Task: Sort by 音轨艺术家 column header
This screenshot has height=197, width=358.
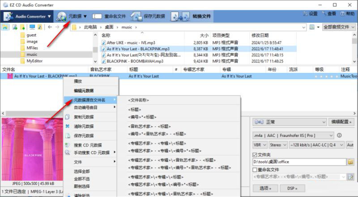Action: pos(101,70)
